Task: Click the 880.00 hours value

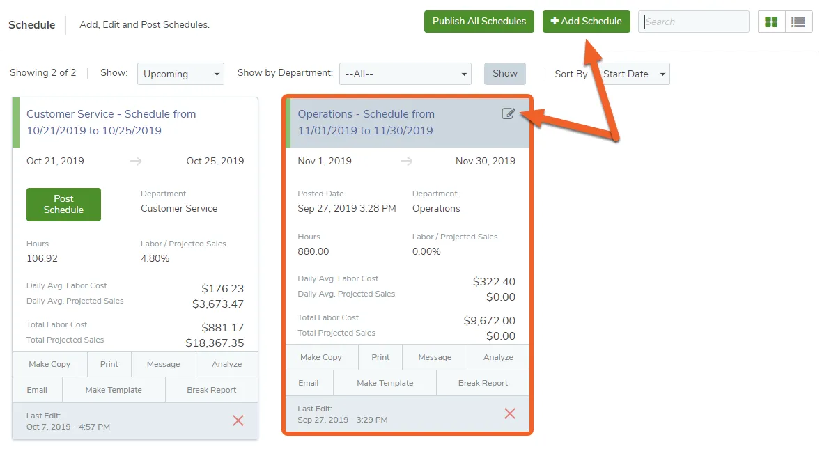Action: [x=313, y=251]
